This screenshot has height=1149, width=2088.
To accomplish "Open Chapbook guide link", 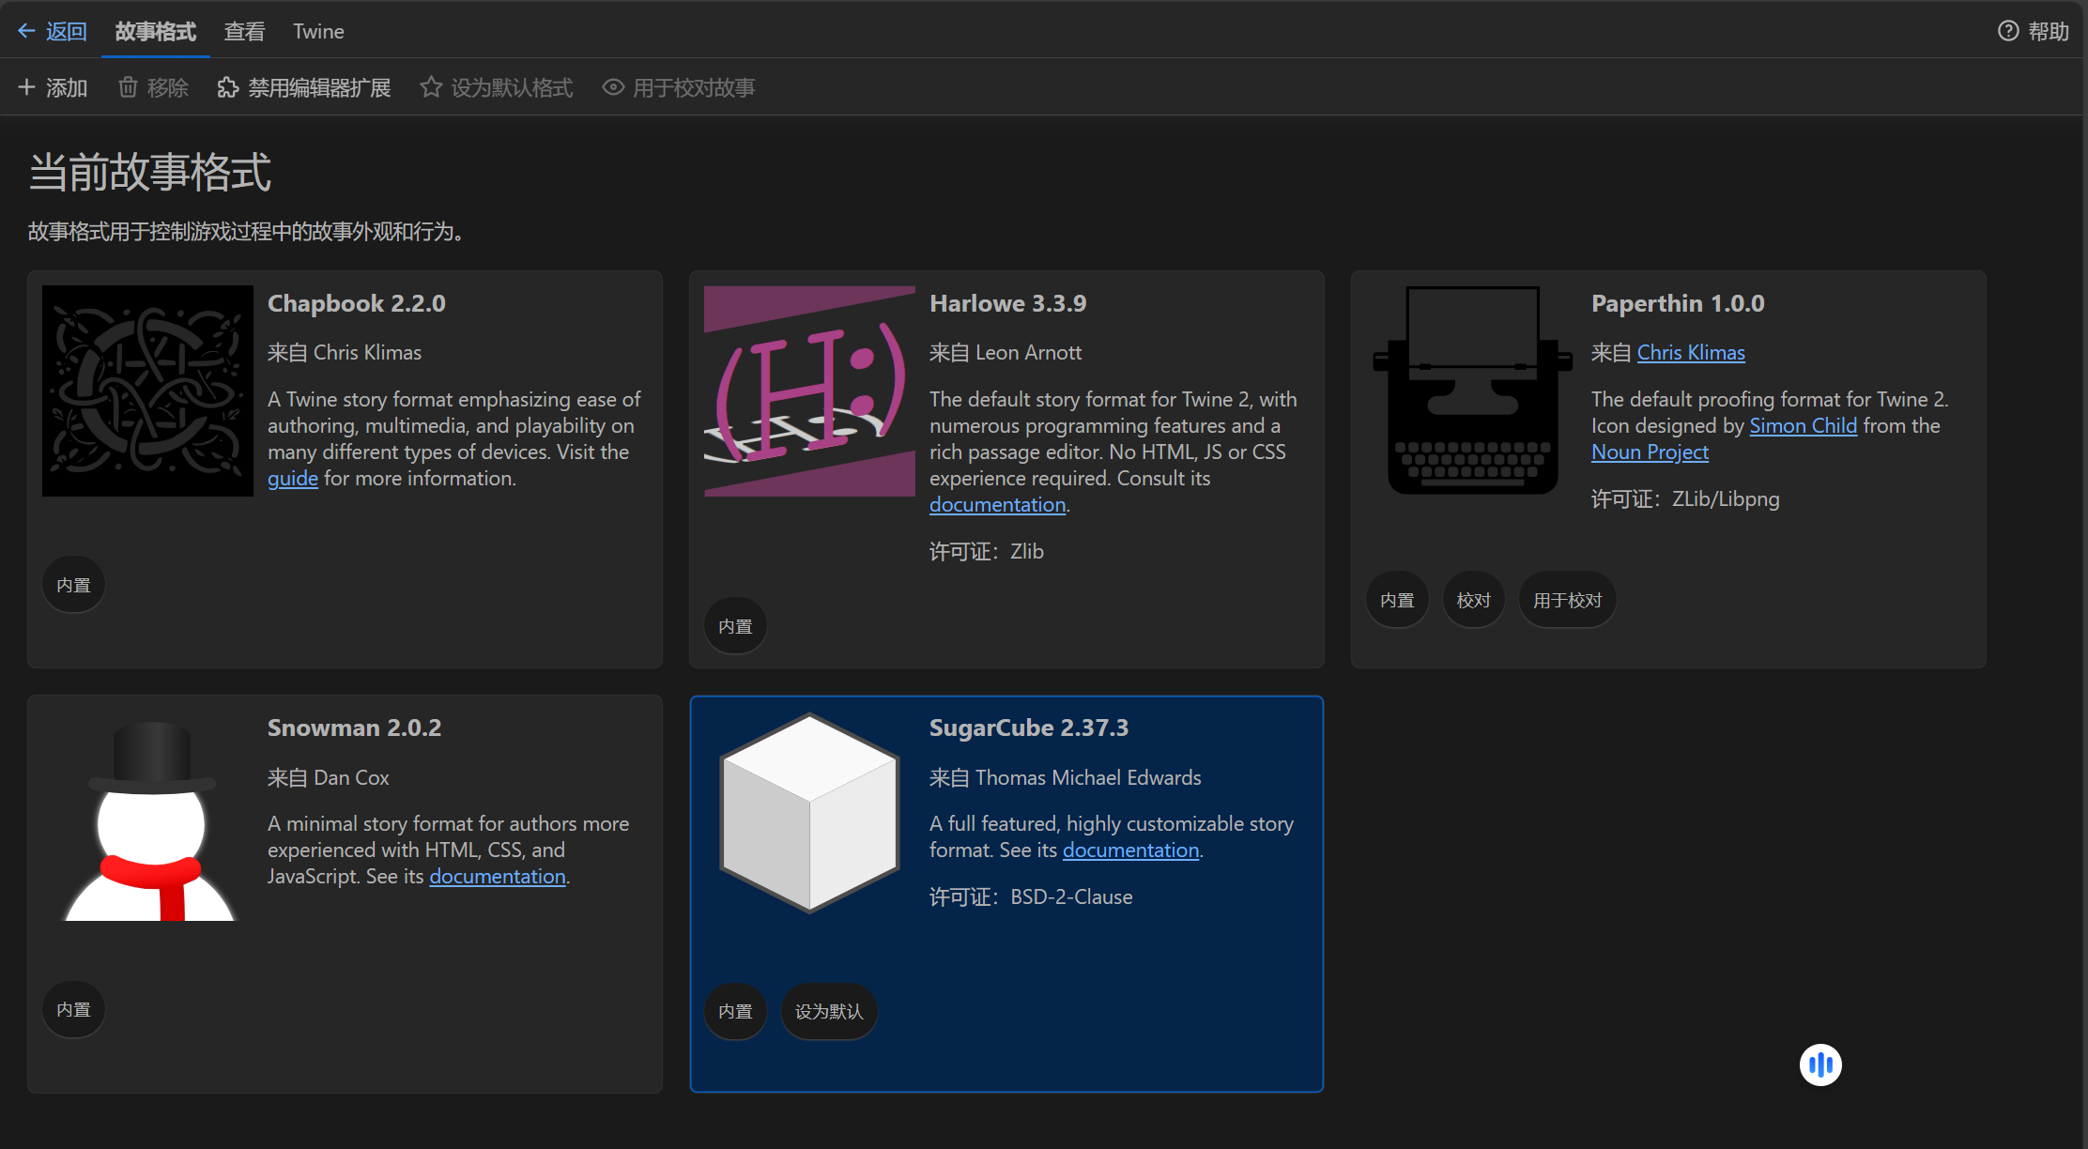I will (x=292, y=479).
